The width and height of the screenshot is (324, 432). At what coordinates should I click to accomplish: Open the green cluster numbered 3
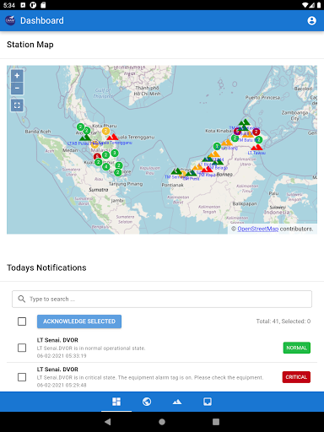click(x=115, y=153)
